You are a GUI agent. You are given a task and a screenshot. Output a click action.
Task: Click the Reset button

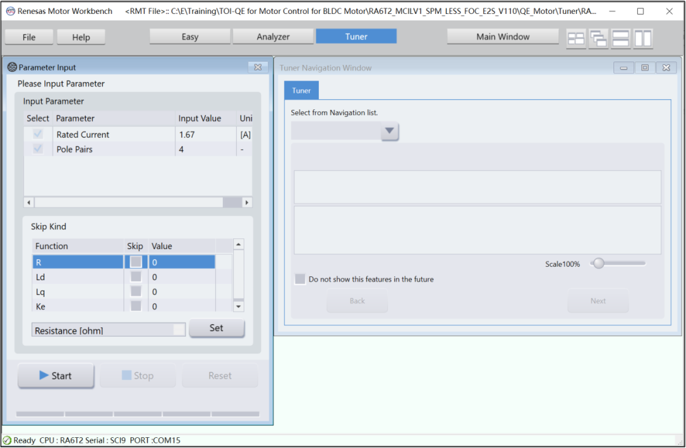tap(220, 376)
